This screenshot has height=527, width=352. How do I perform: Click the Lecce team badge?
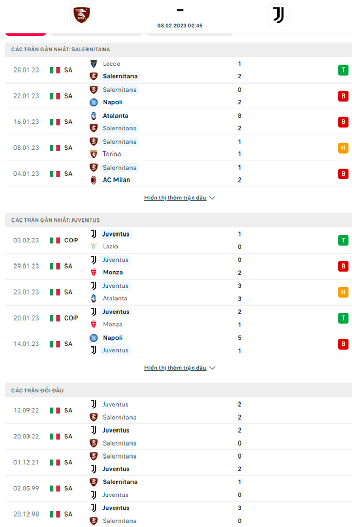(94, 63)
